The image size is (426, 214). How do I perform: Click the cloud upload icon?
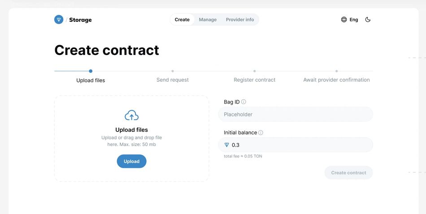point(131,115)
